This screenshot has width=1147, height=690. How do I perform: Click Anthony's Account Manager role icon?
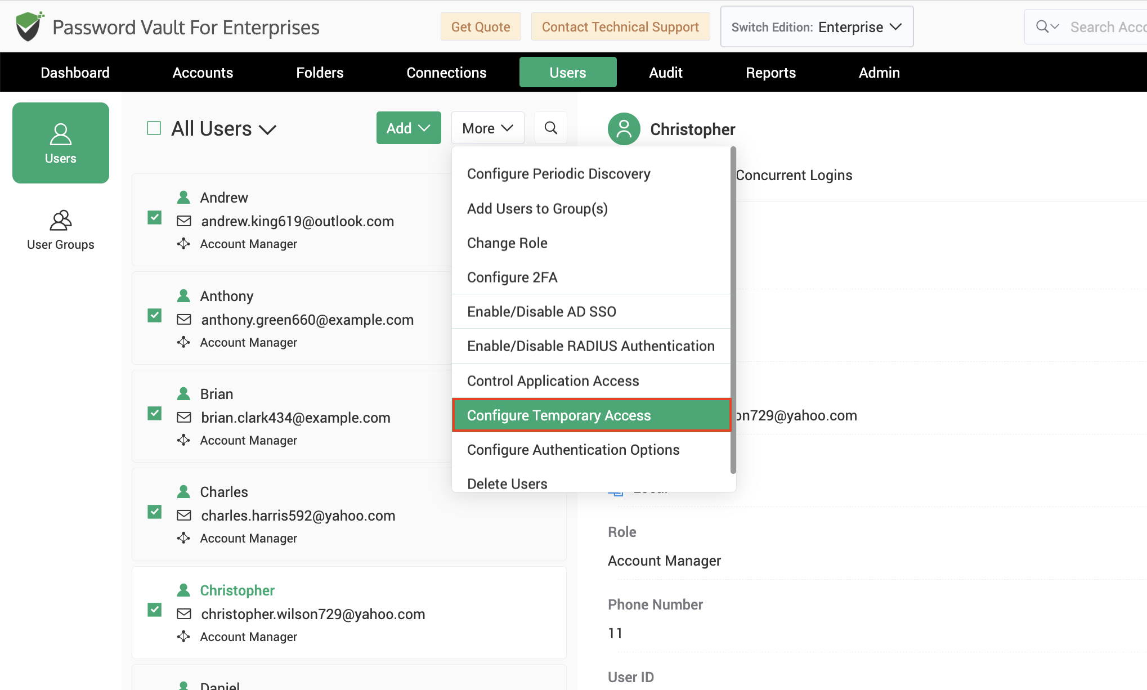[x=183, y=342]
